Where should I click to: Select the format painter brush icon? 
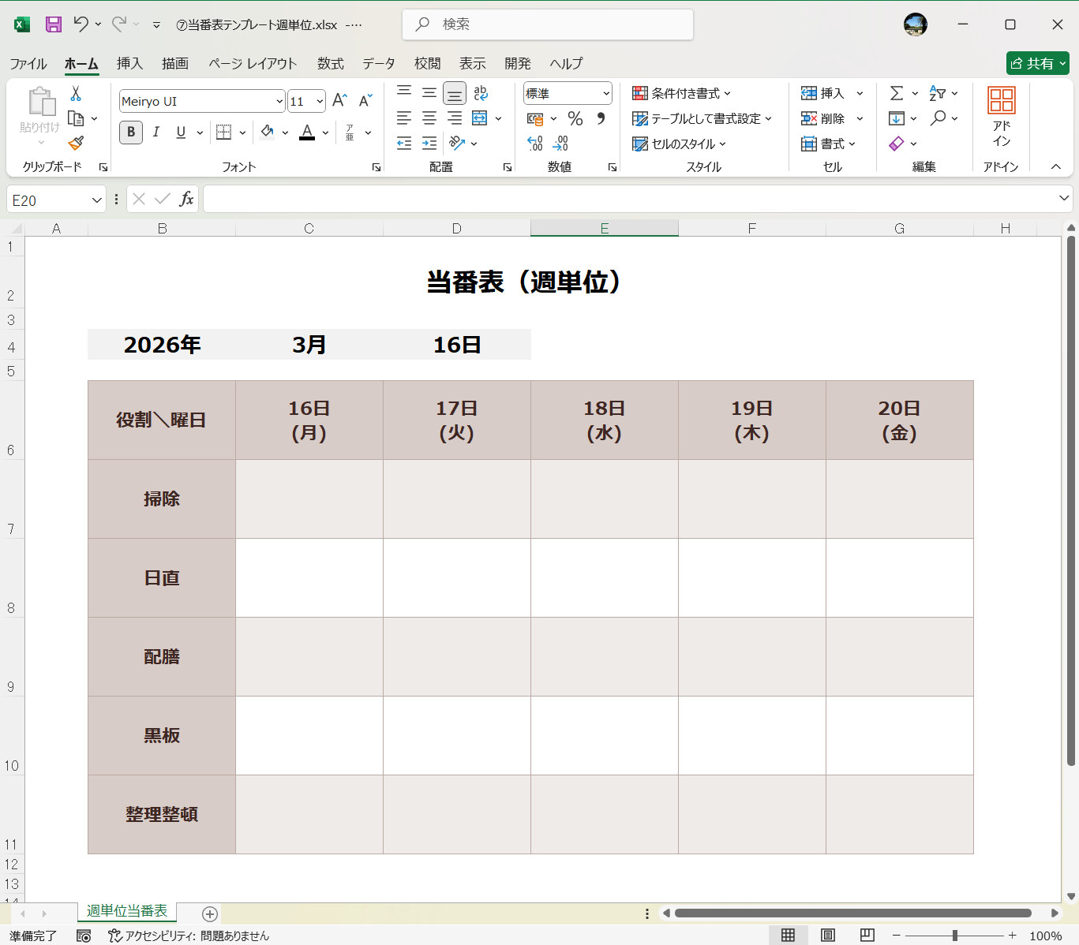[76, 143]
